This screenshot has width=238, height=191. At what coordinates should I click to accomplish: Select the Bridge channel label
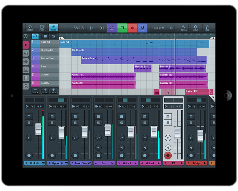[x=197, y=163]
